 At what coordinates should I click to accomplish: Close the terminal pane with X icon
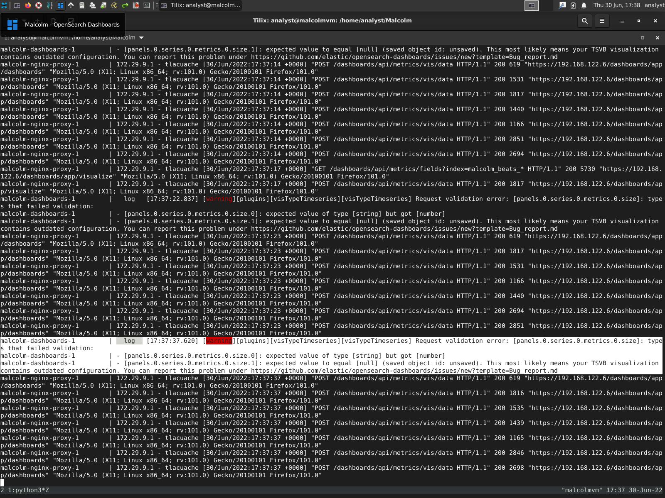pos(658,38)
